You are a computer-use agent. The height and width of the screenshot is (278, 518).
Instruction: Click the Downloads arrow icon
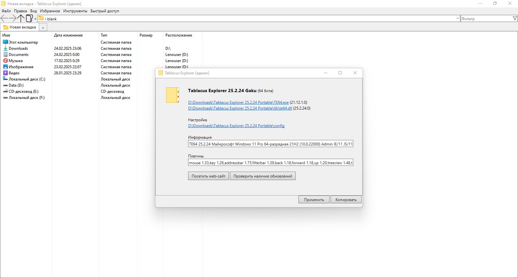pyautogui.click(x=6, y=48)
